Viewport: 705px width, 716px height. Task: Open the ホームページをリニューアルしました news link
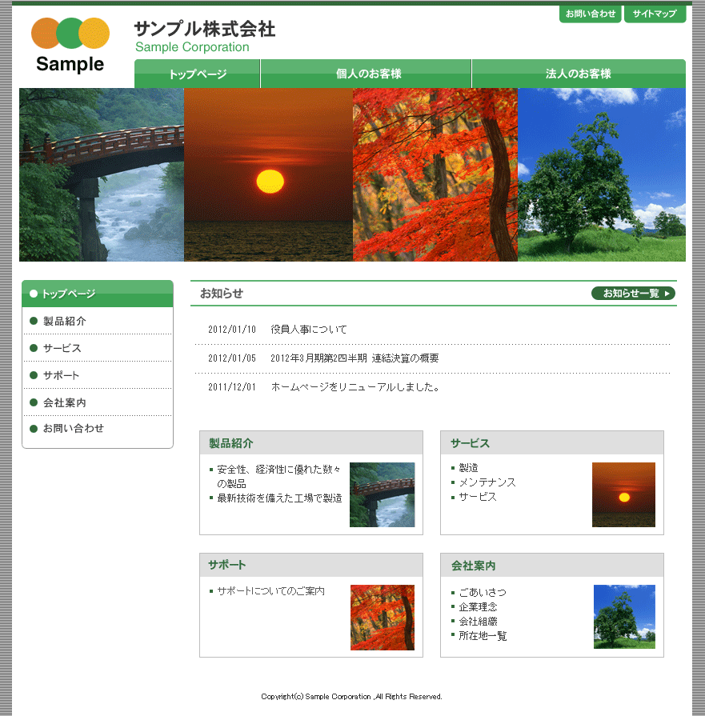tap(355, 387)
